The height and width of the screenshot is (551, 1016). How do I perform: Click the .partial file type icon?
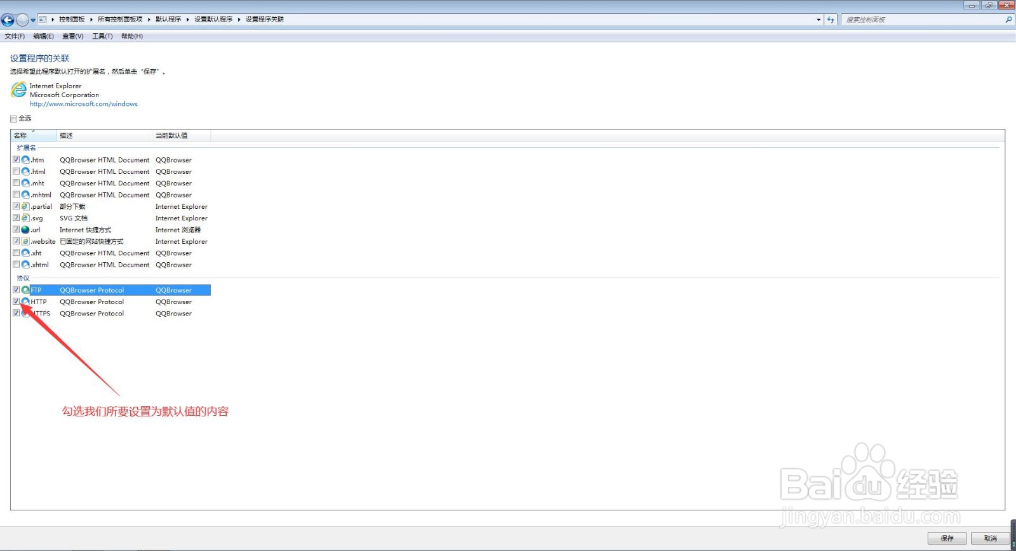pos(25,206)
